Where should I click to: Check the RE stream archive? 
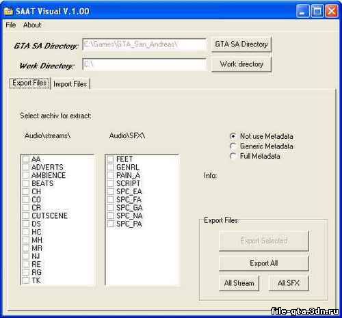point(26,264)
